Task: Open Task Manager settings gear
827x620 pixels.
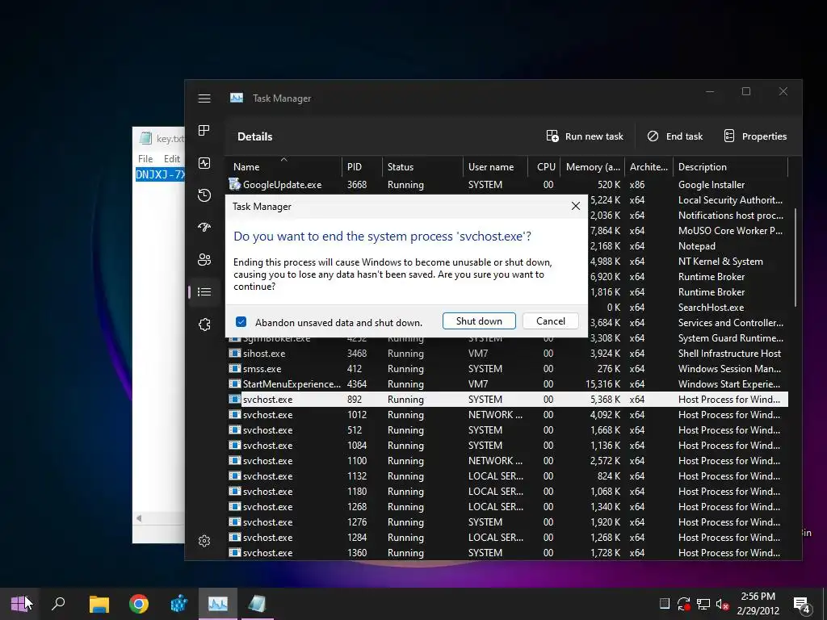Action: [x=204, y=541]
